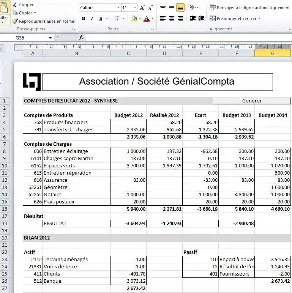This screenshot has width=292, height=293.
Task: Open the Presse-papiers dialog launcher
Action: tap(73, 29)
